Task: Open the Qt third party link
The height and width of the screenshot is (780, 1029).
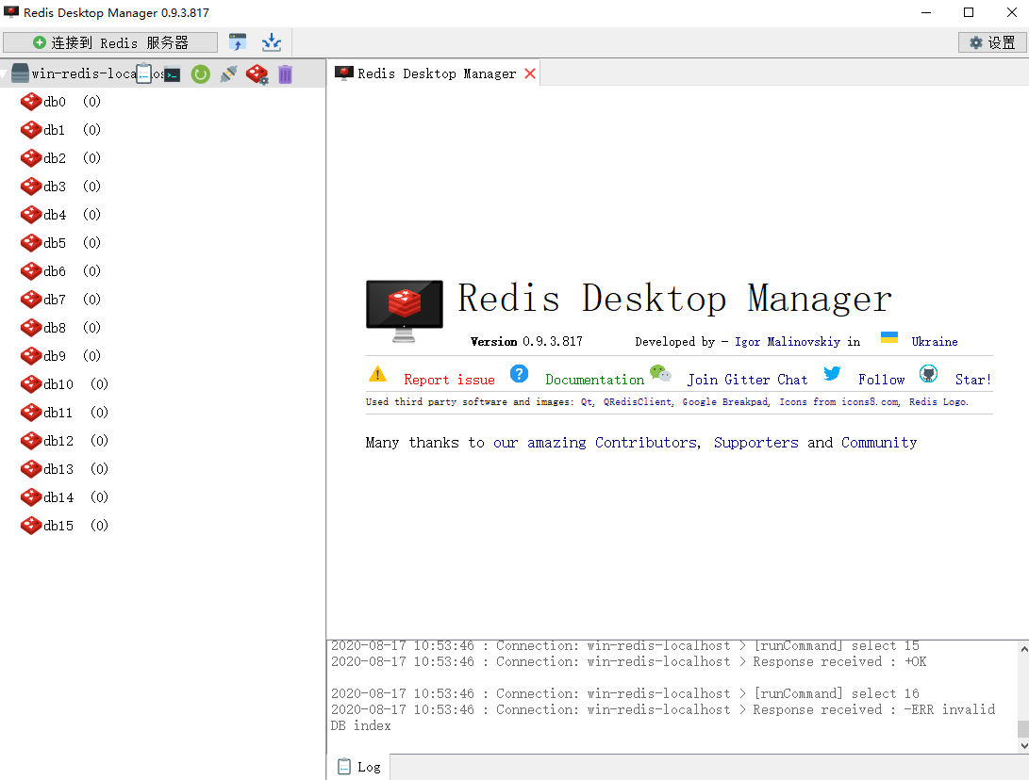Action: click(x=588, y=402)
